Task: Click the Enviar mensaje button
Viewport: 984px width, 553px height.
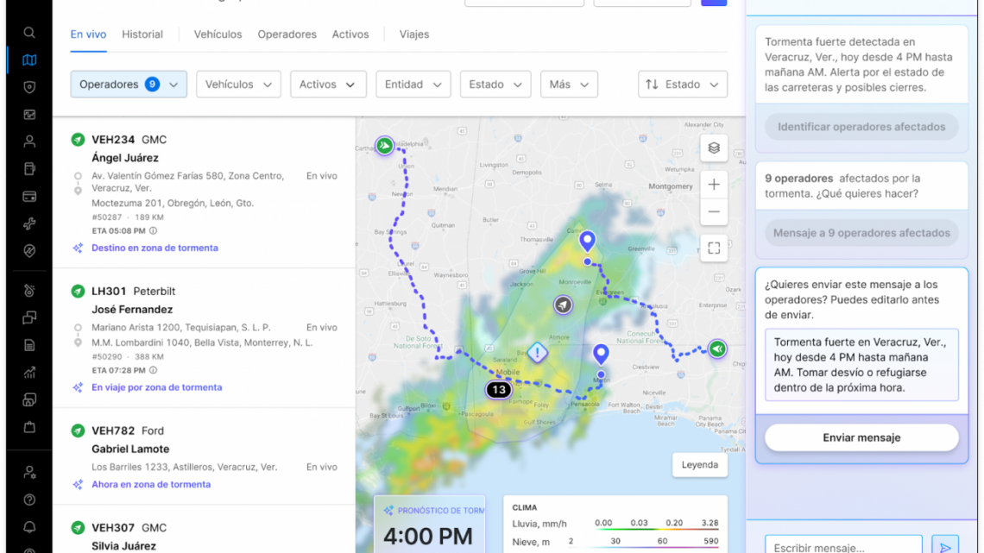Action: tap(861, 437)
